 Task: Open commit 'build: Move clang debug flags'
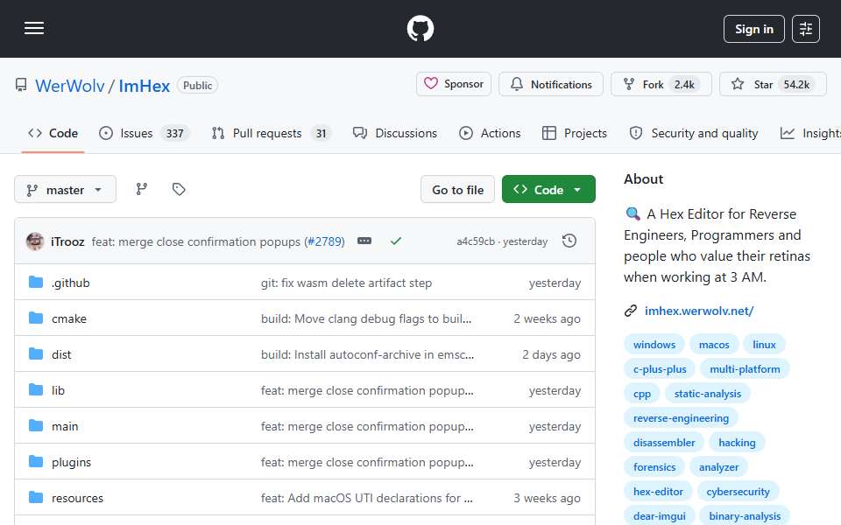click(x=366, y=318)
